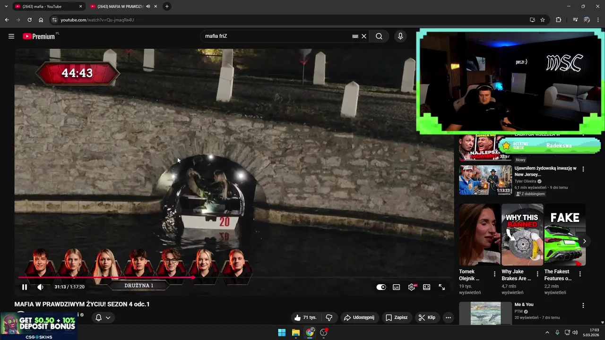Toggle subtitles captions button
The image size is (605, 340).
(397, 287)
